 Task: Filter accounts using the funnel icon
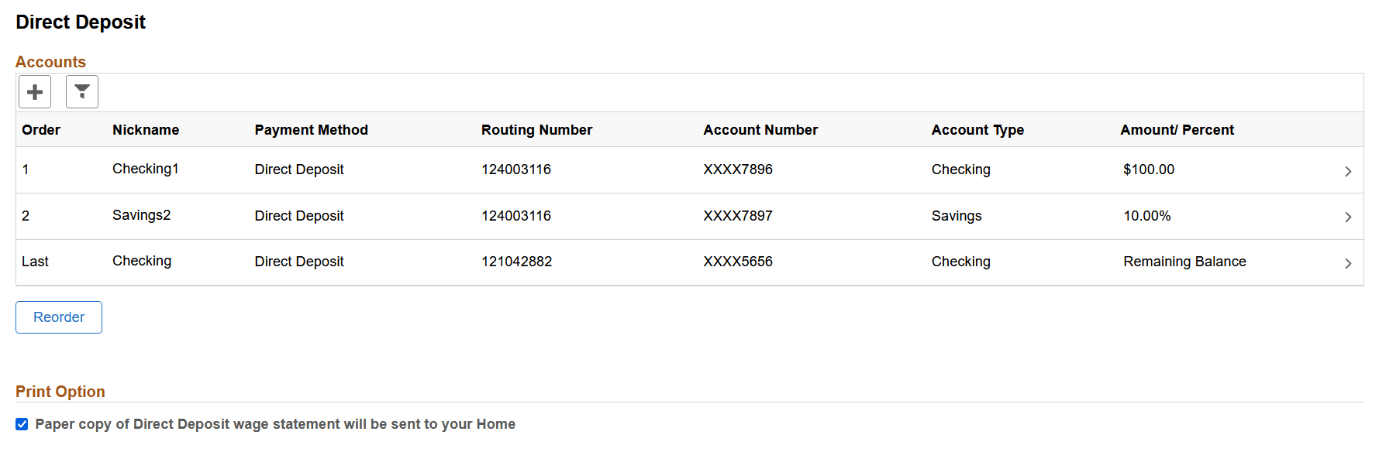(x=81, y=91)
